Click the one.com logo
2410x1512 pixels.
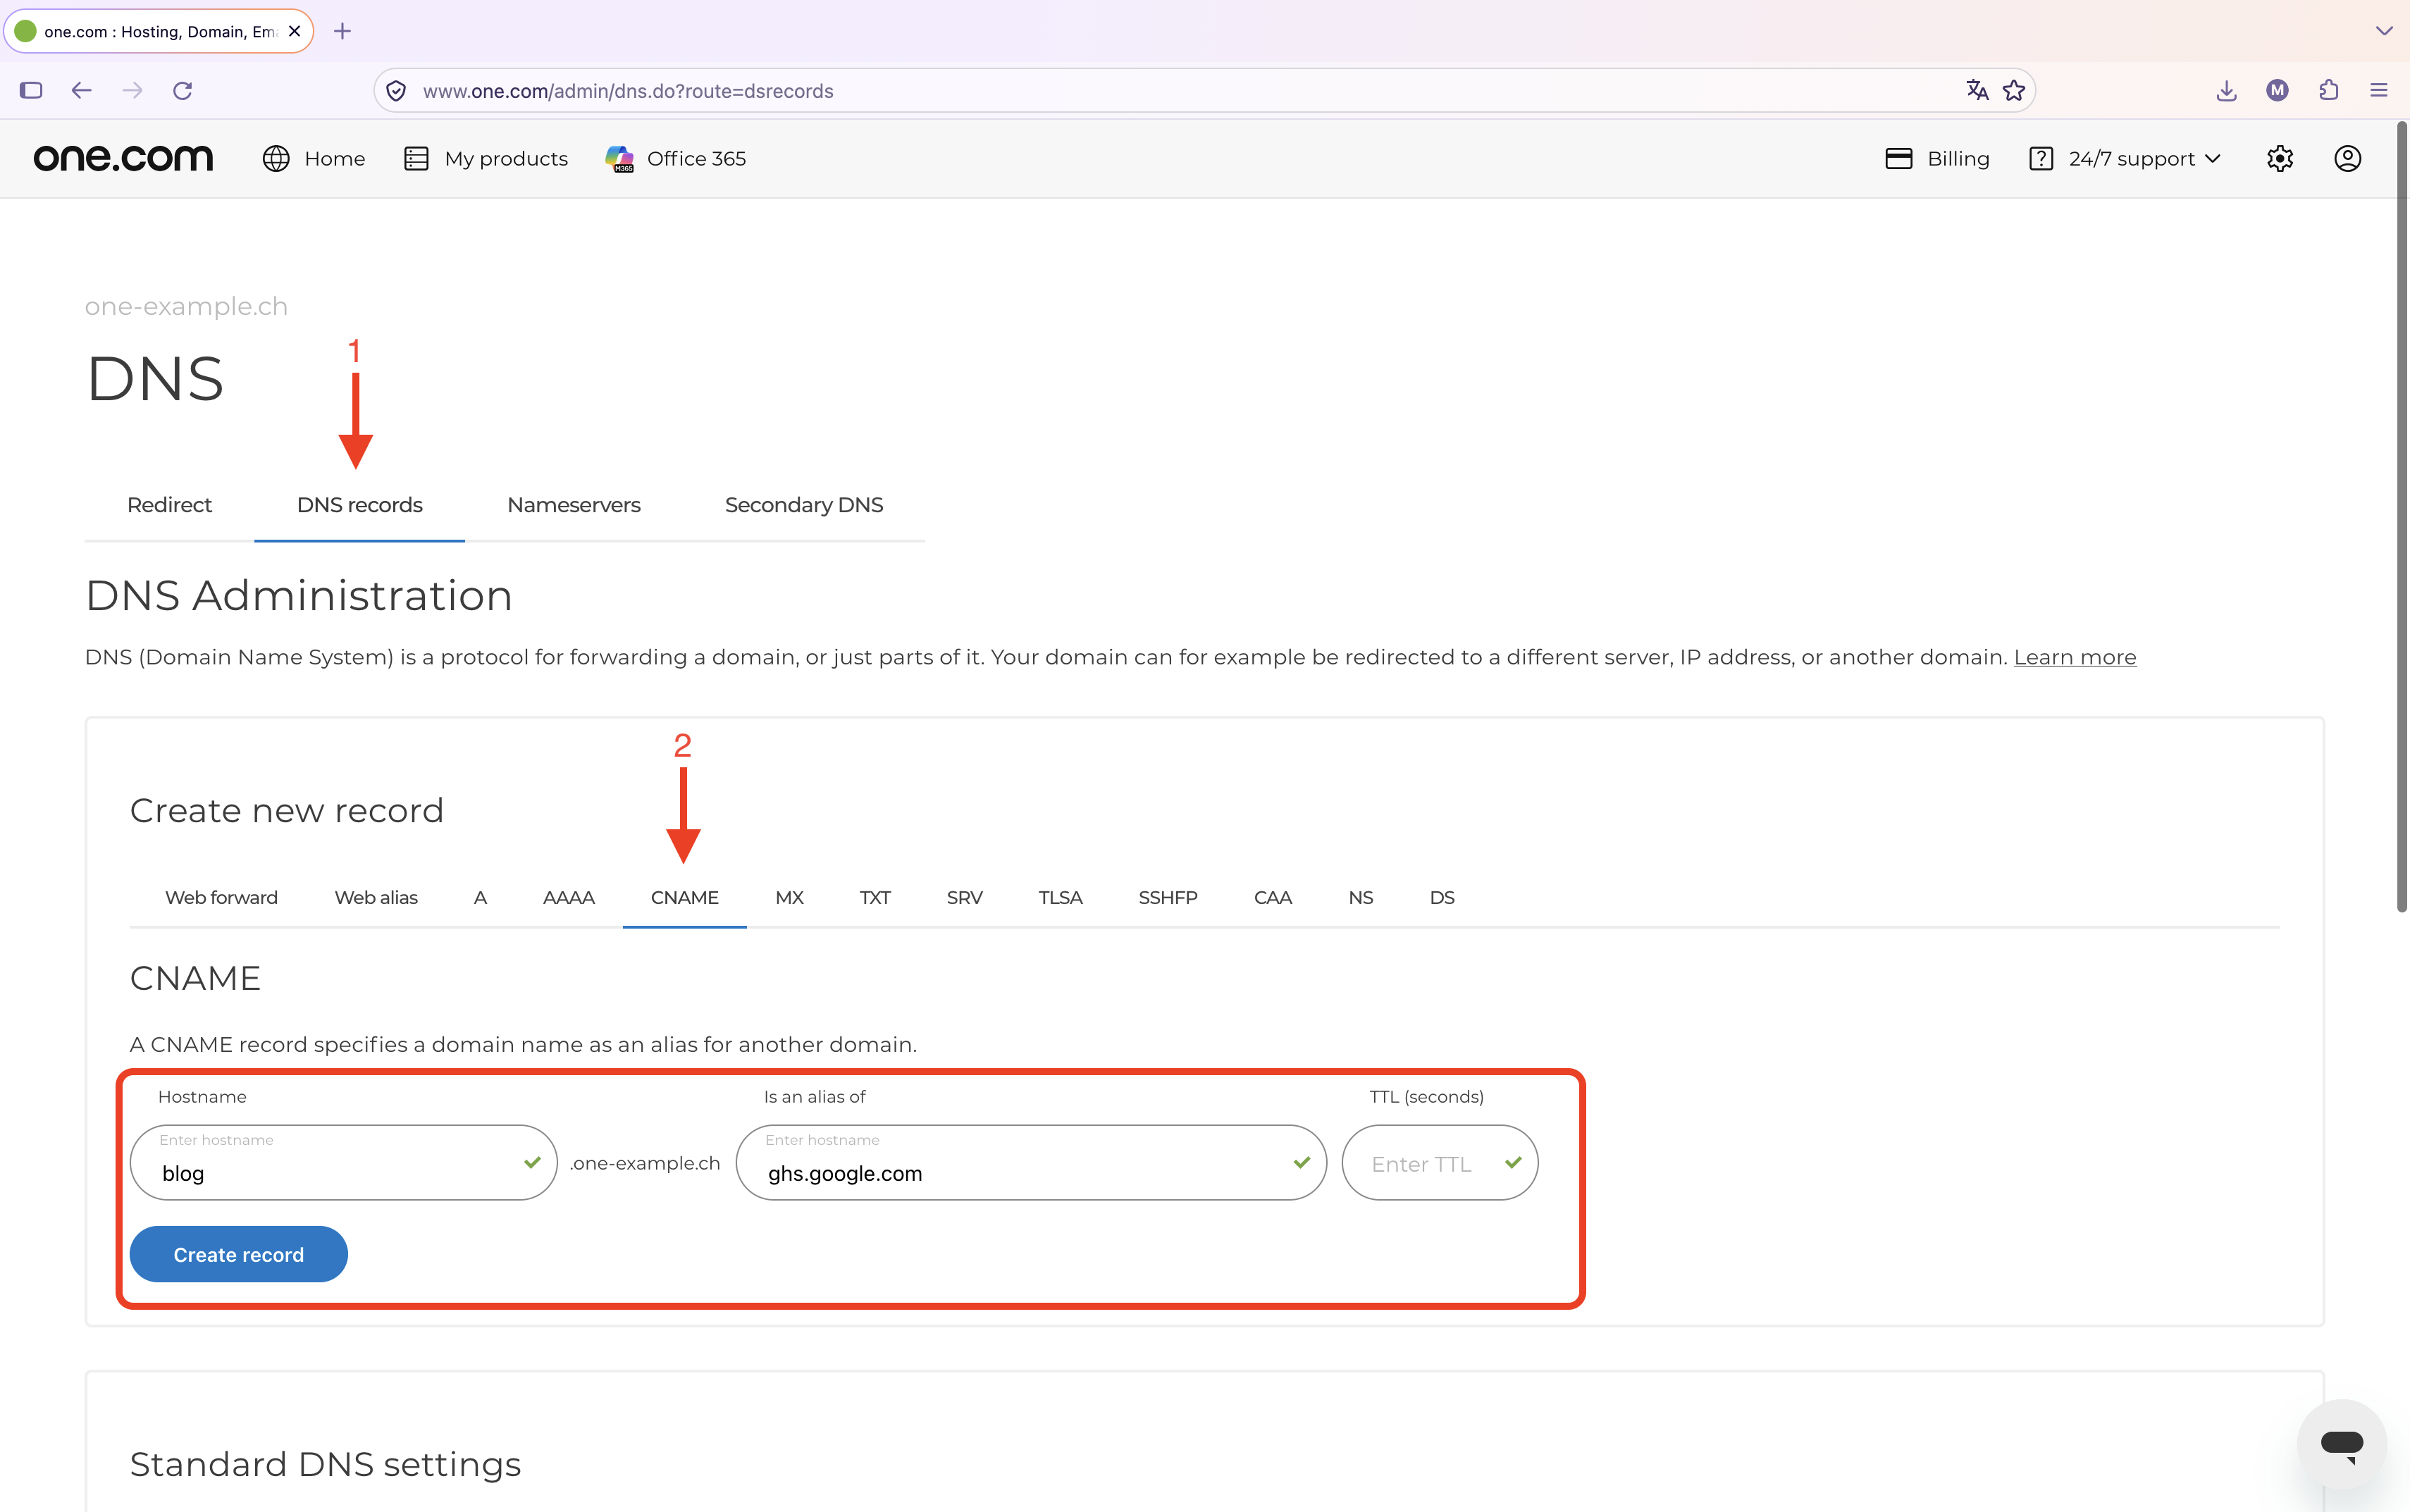(x=123, y=158)
